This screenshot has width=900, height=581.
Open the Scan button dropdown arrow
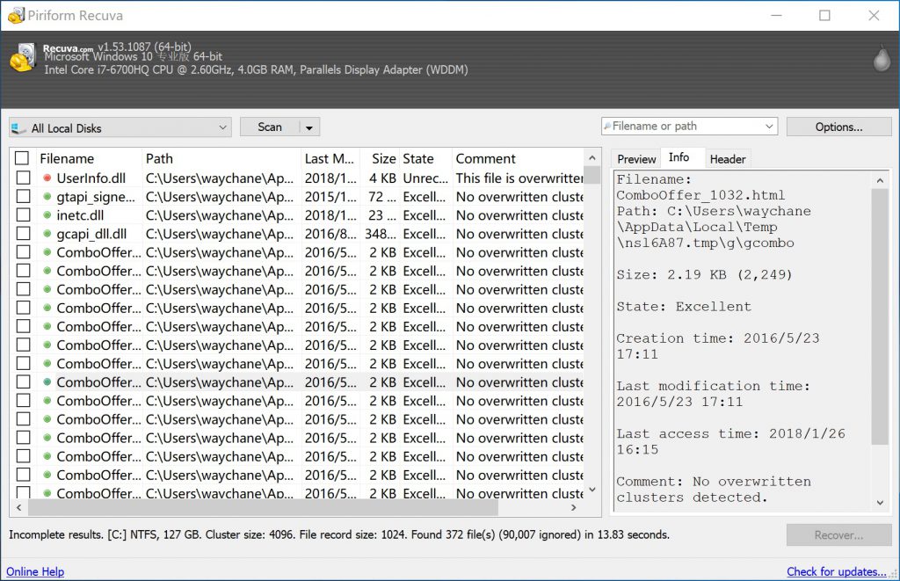(309, 127)
